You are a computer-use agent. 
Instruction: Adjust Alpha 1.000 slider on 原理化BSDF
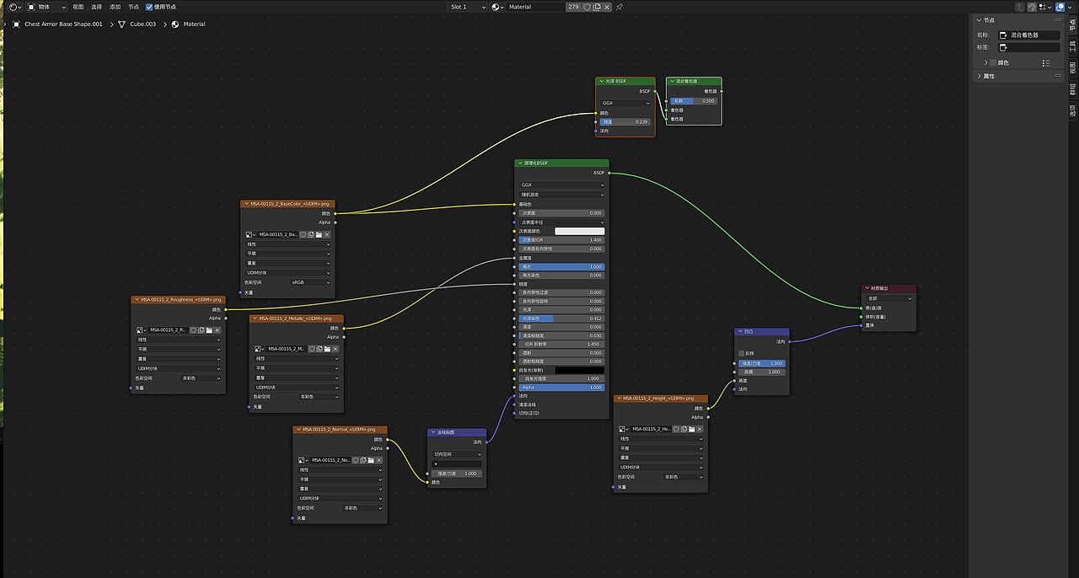(561, 388)
